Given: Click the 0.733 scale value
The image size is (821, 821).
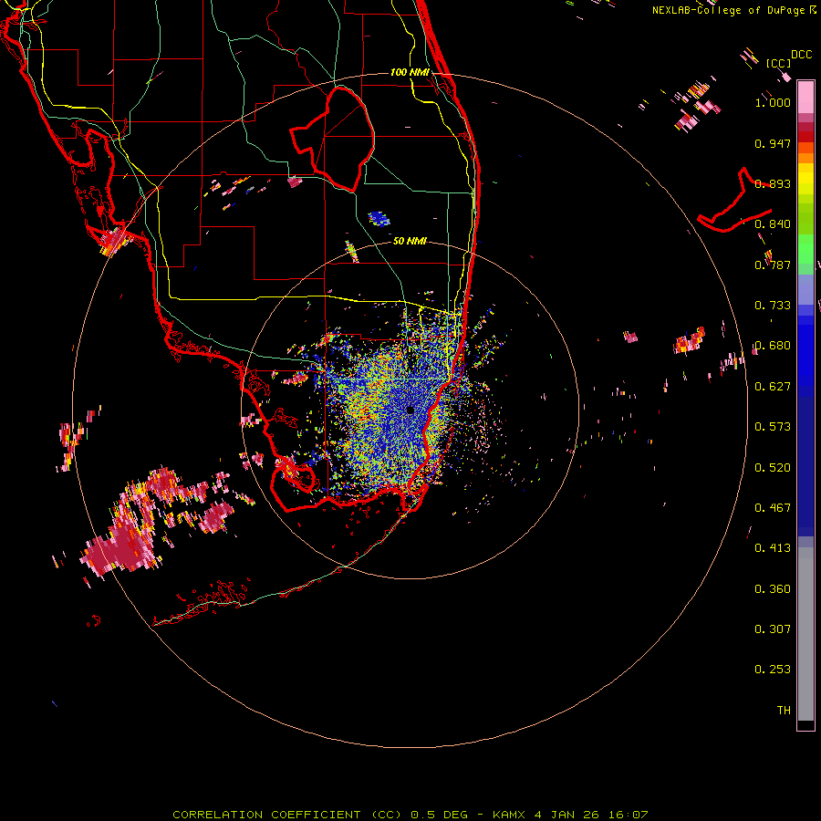Looking at the screenshot, I should (773, 306).
